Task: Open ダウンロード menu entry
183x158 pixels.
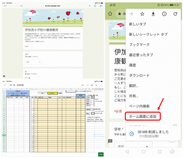Action: coord(139,75)
